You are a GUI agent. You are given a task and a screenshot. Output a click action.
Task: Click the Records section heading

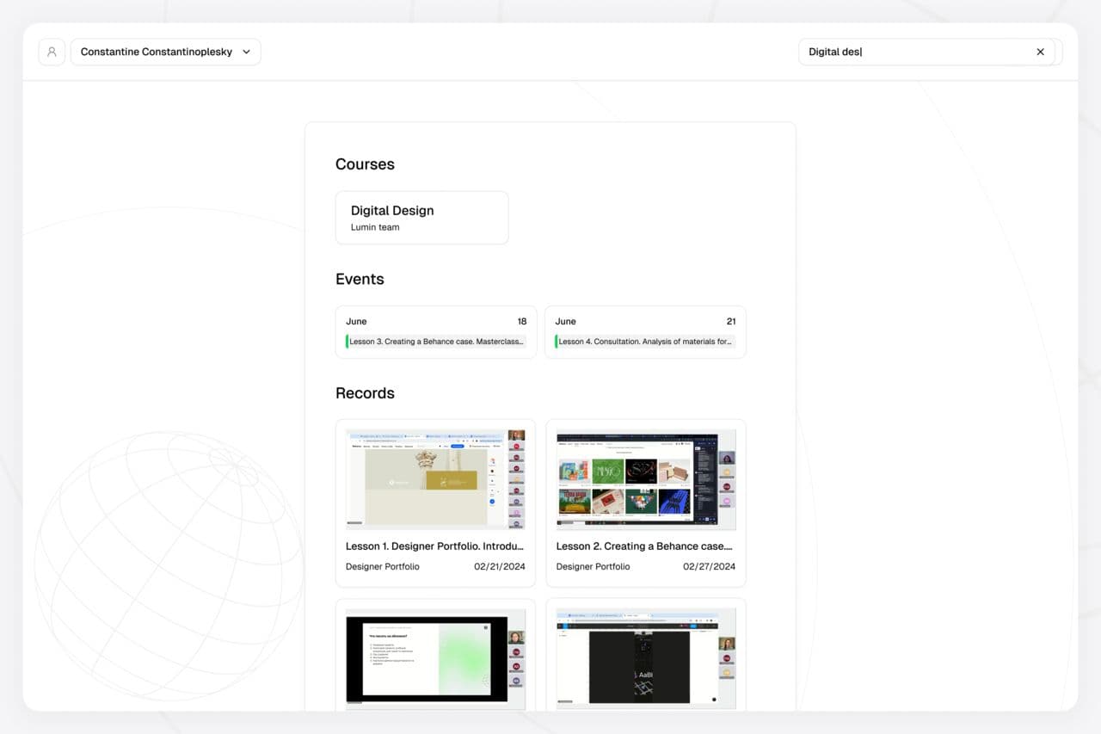(x=365, y=393)
